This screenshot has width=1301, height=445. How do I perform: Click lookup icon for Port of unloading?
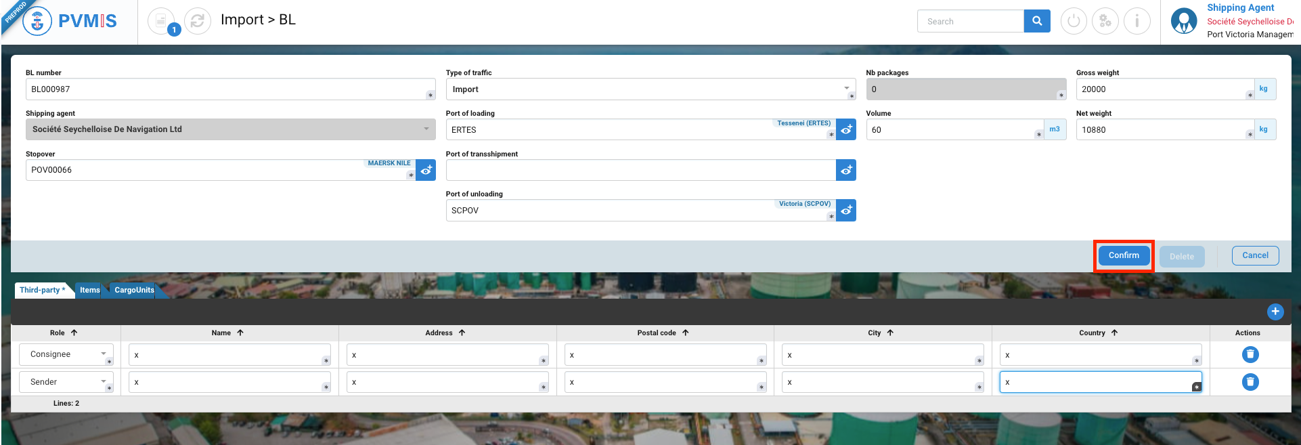pyautogui.click(x=846, y=211)
